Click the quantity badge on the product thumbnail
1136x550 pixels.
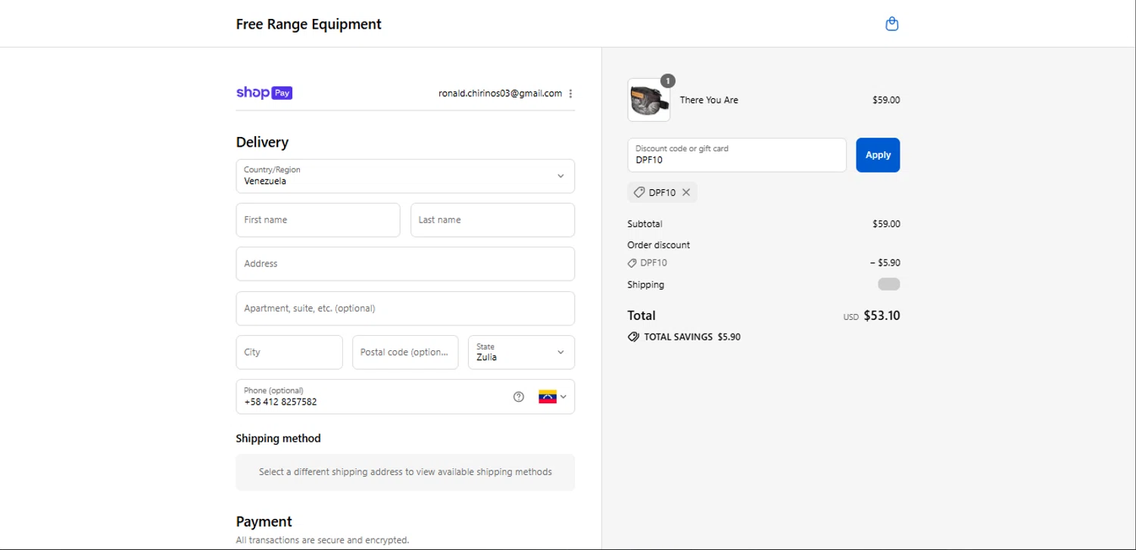[667, 81]
